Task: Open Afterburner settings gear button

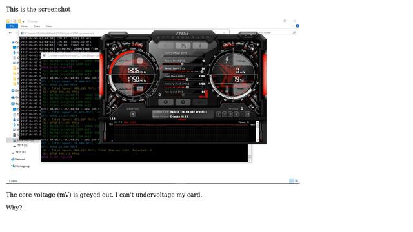Action: point(166,102)
